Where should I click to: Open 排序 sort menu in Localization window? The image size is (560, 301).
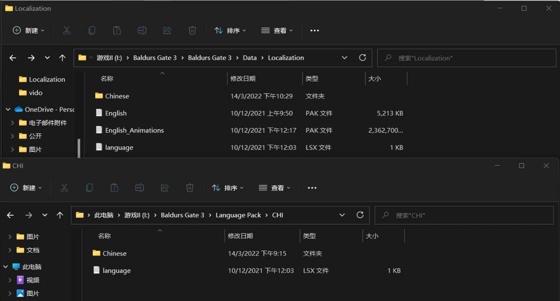(230, 31)
